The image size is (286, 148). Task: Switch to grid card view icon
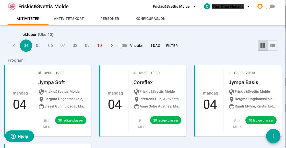click(x=263, y=46)
